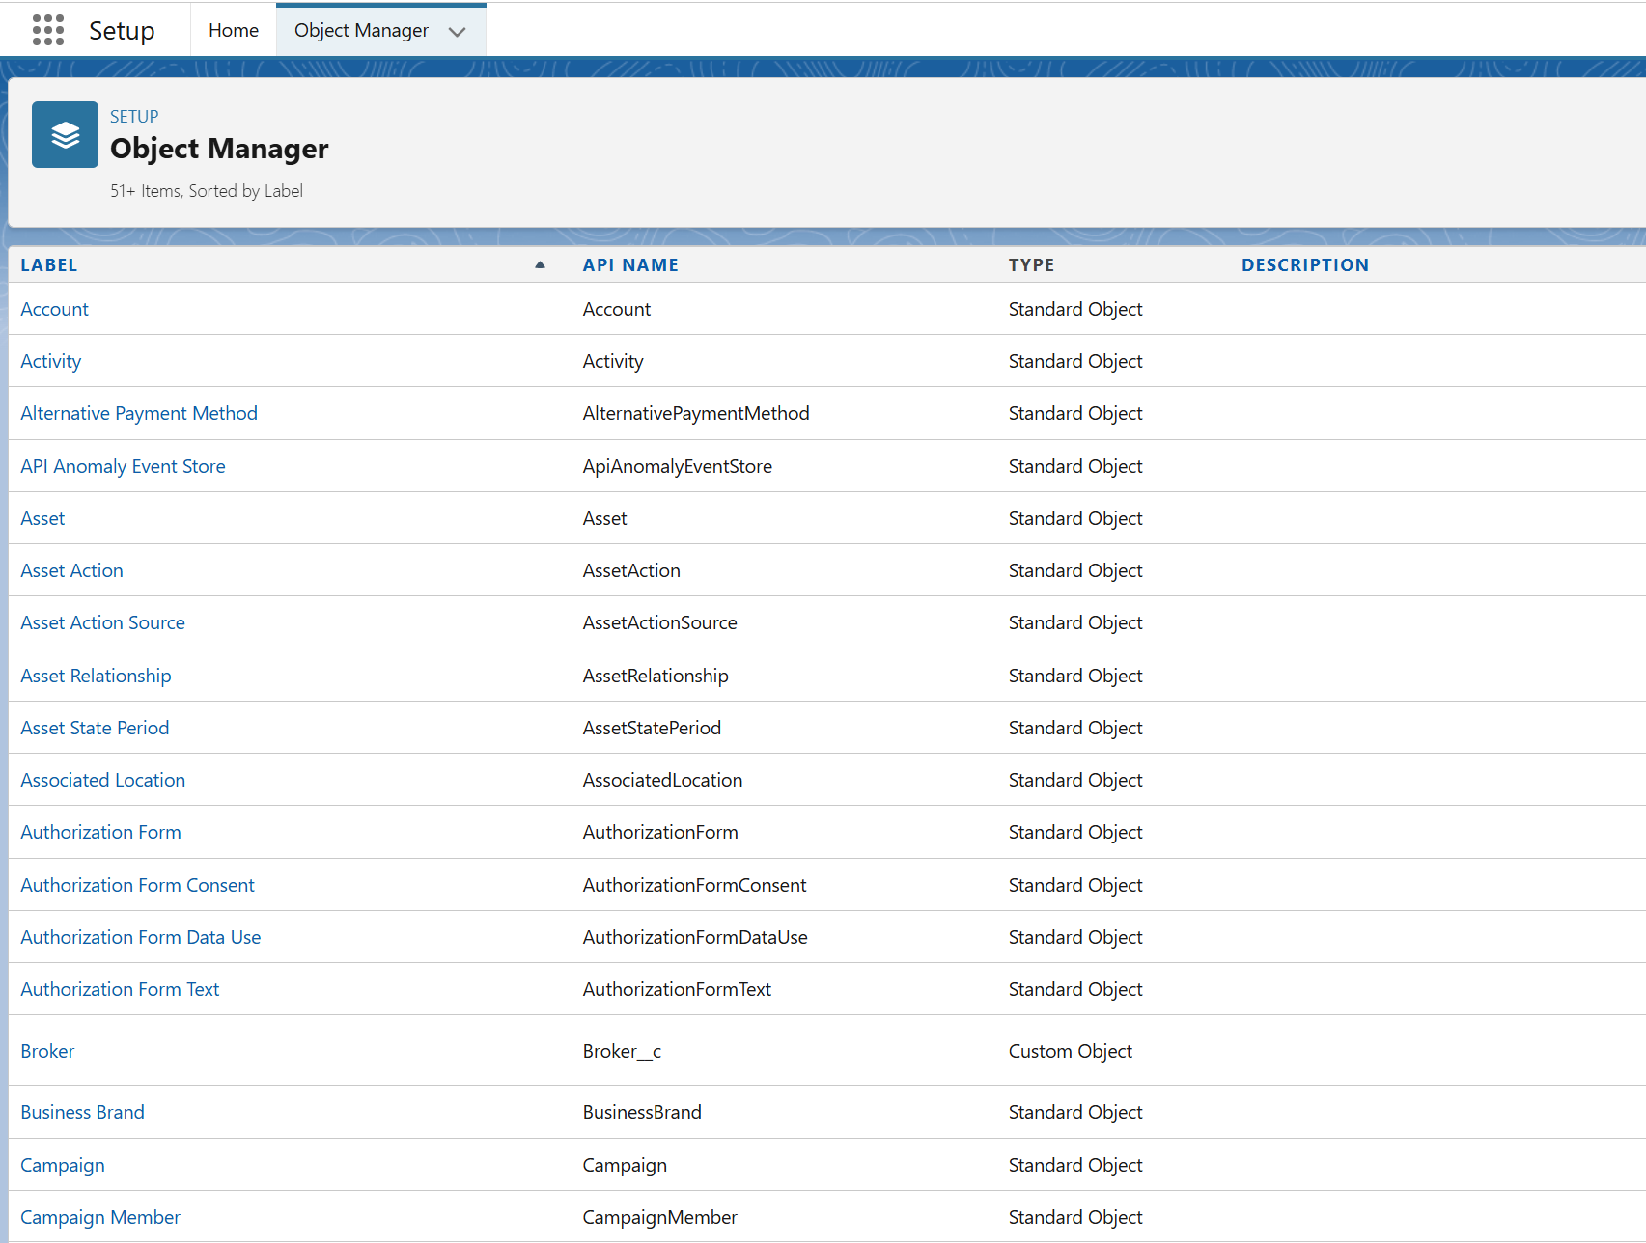Open the Asset Action Source object
Viewport: 1646px width, 1243px height.
102,622
